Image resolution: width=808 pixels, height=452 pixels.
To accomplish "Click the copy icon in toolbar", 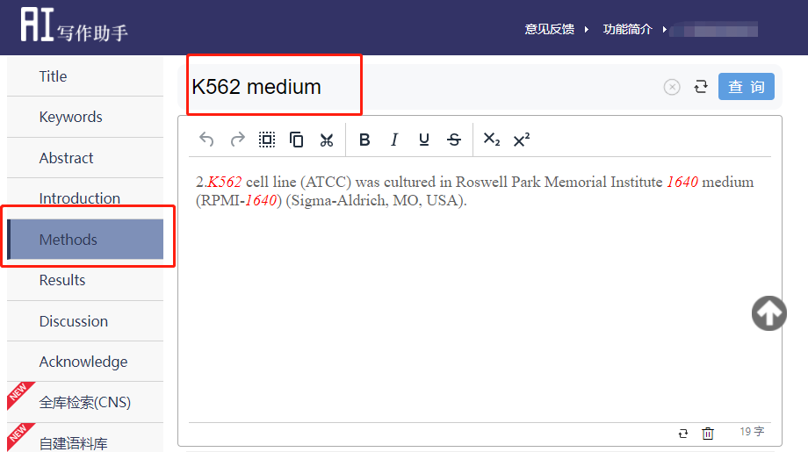I will point(296,140).
